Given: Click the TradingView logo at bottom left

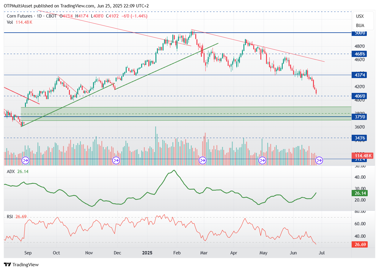Looking at the screenshot, I should [21, 264].
